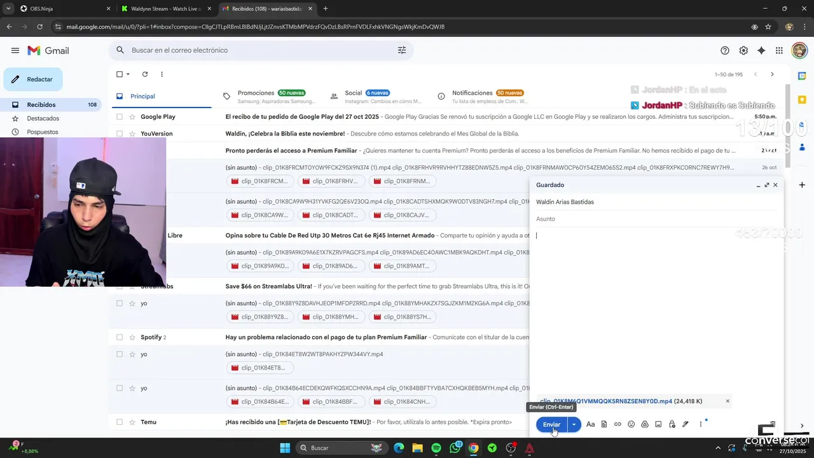814x458 pixels.
Task: Show search options filter icon
Action: click(x=402, y=50)
